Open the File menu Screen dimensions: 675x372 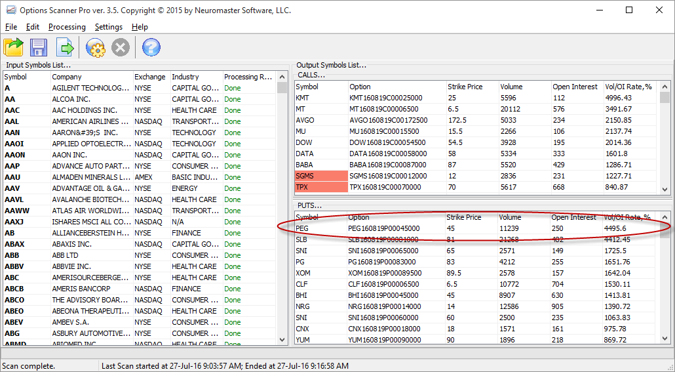[11, 27]
